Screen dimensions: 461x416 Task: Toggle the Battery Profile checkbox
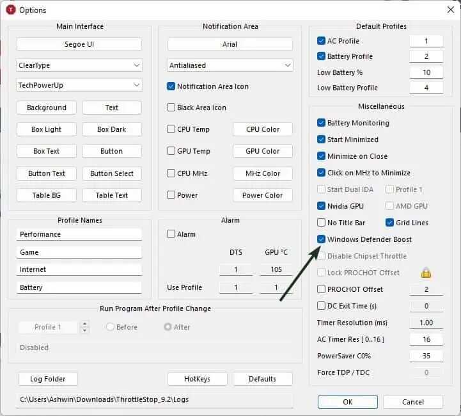coord(321,56)
